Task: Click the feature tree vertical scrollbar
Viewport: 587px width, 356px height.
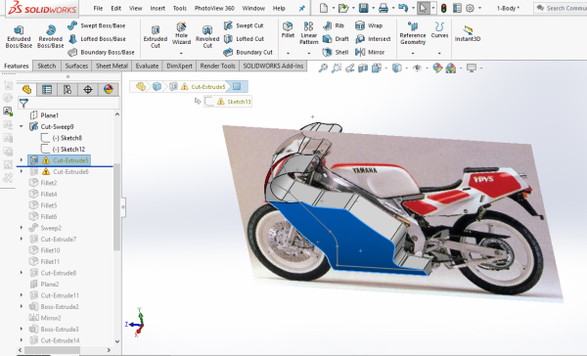Action: [x=116, y=207]
